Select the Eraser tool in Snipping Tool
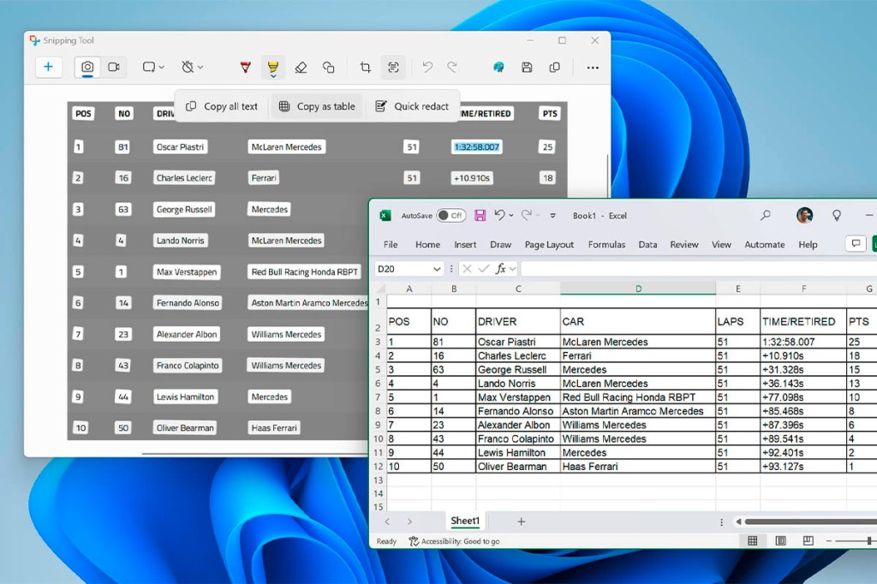Image resolution: width=877 pixels, height=584 pixels. pyautogui.click(x=301, y=68)
